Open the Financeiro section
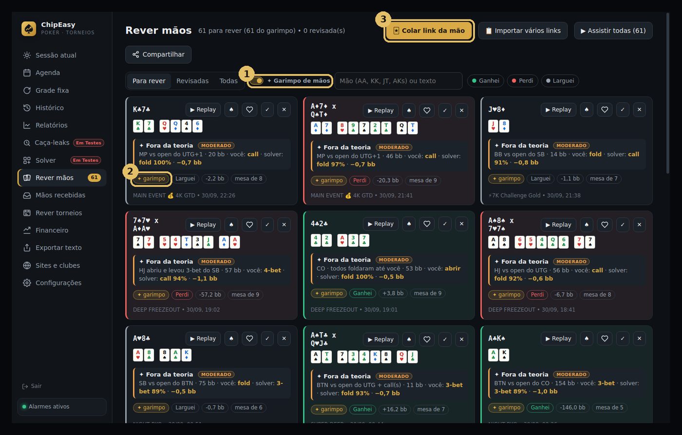 click(x=62, y=230)
